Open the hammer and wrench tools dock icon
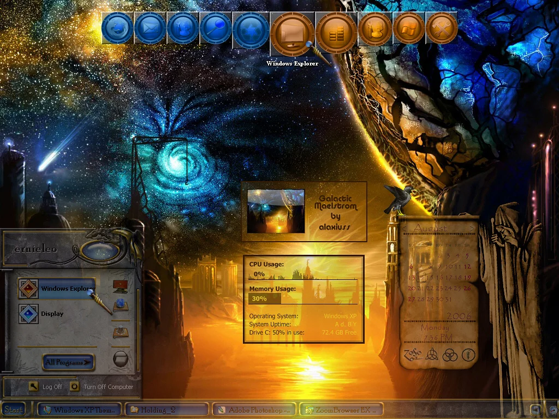Image resolution: width=559 pixels, height=419 pixels. 441,28
